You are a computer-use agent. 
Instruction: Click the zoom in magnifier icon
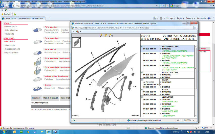coord(101,36)
